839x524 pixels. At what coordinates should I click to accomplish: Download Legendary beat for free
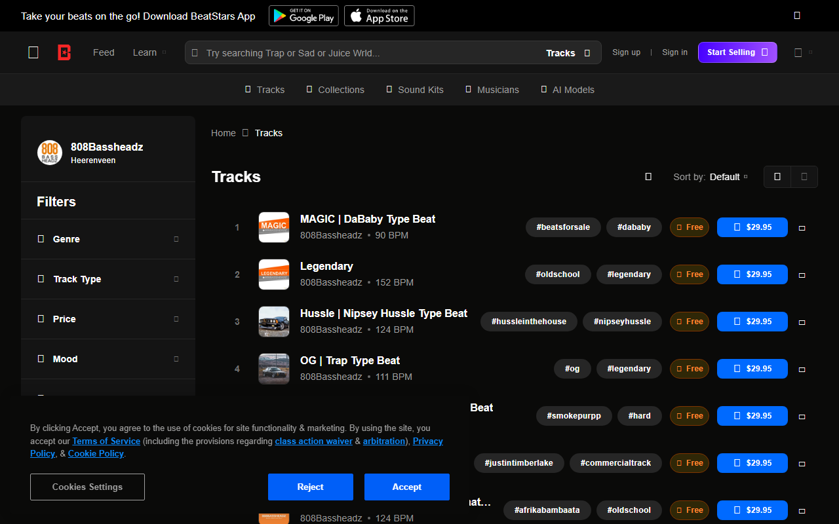690,274
